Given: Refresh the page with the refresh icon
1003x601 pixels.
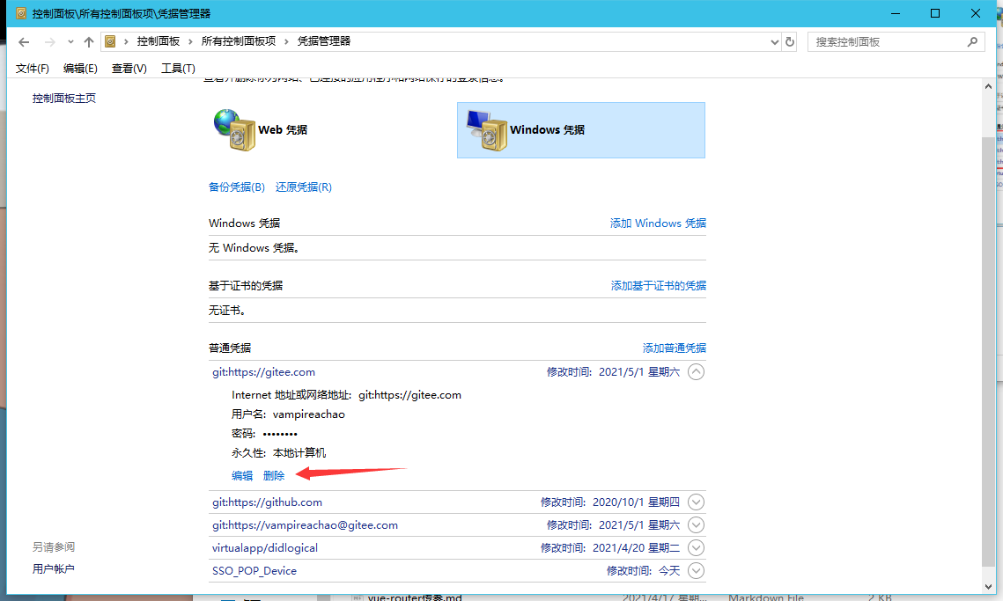Looking at the screenshot, I should pos(791,40).
